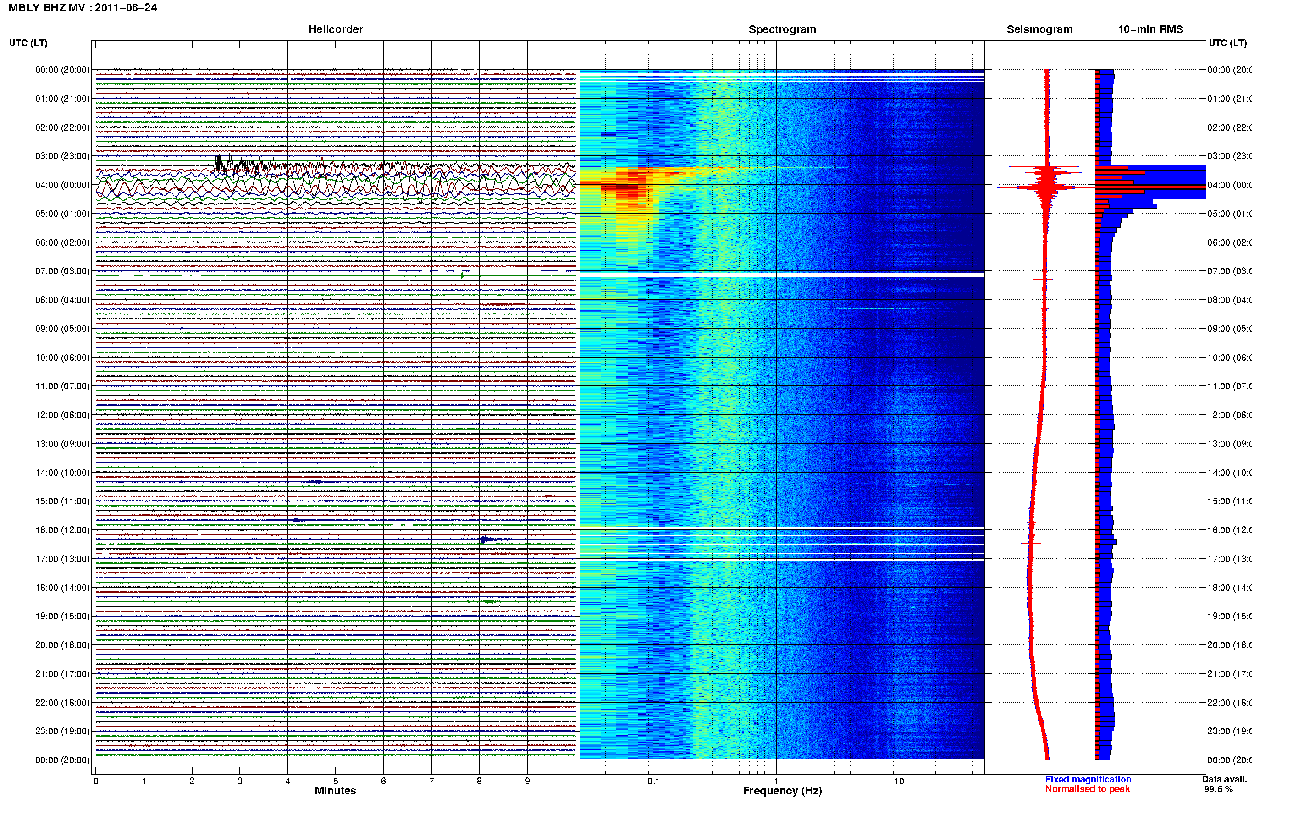Click the left time label "10:00 (06:00)"

(x=62, y=358)
